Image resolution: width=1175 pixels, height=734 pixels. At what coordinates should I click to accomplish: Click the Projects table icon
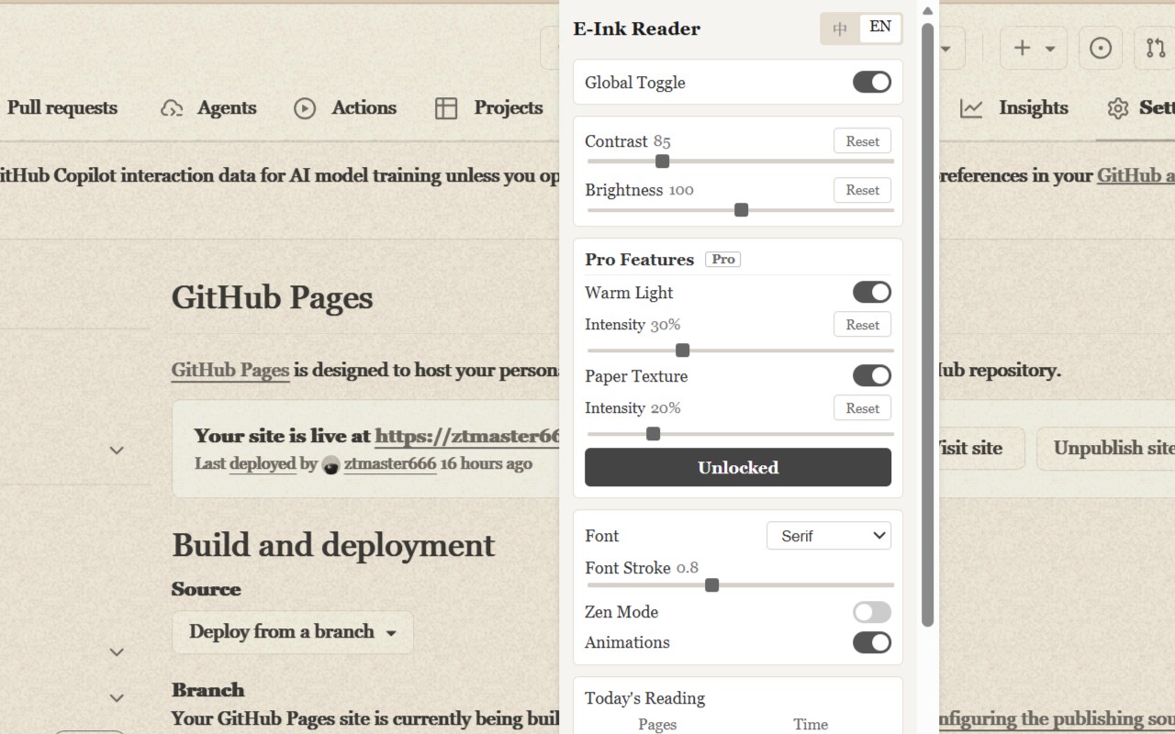coord(446,108)
